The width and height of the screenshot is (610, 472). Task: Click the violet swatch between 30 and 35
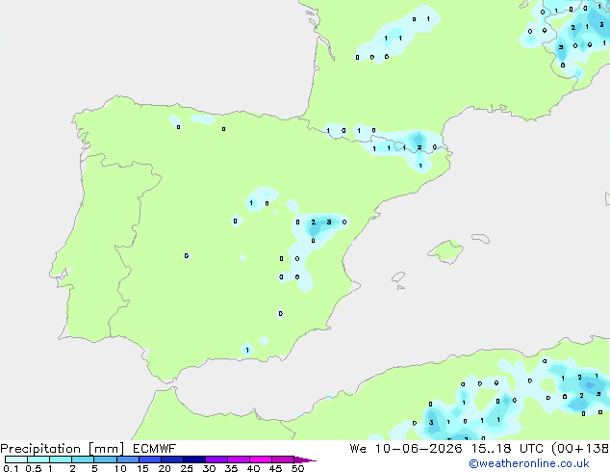(x=216, y=459)
